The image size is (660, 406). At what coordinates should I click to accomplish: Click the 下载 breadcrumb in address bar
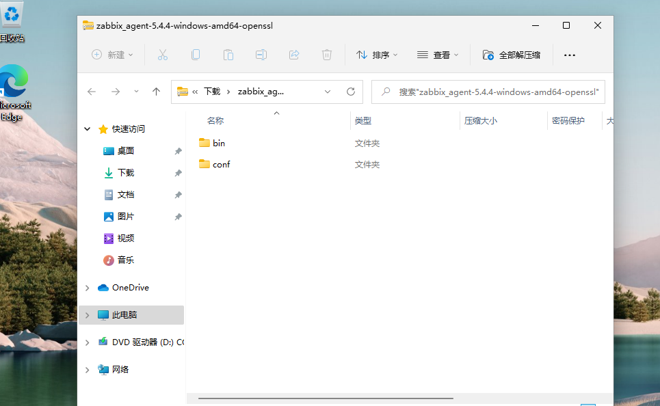pyautogui.click(x=212, y=92)
